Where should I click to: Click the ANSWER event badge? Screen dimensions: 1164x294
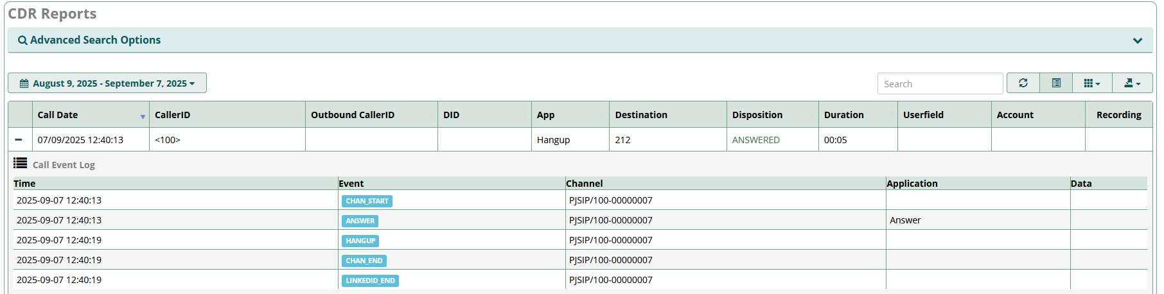(360, 221)
